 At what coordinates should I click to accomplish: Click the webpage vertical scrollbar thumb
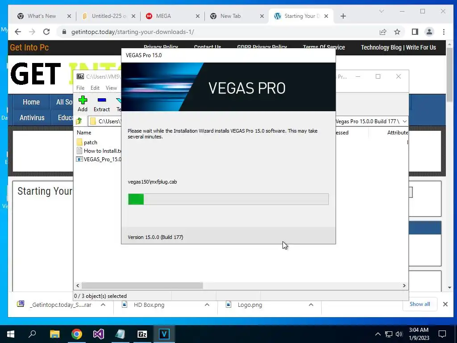point(449,75)
